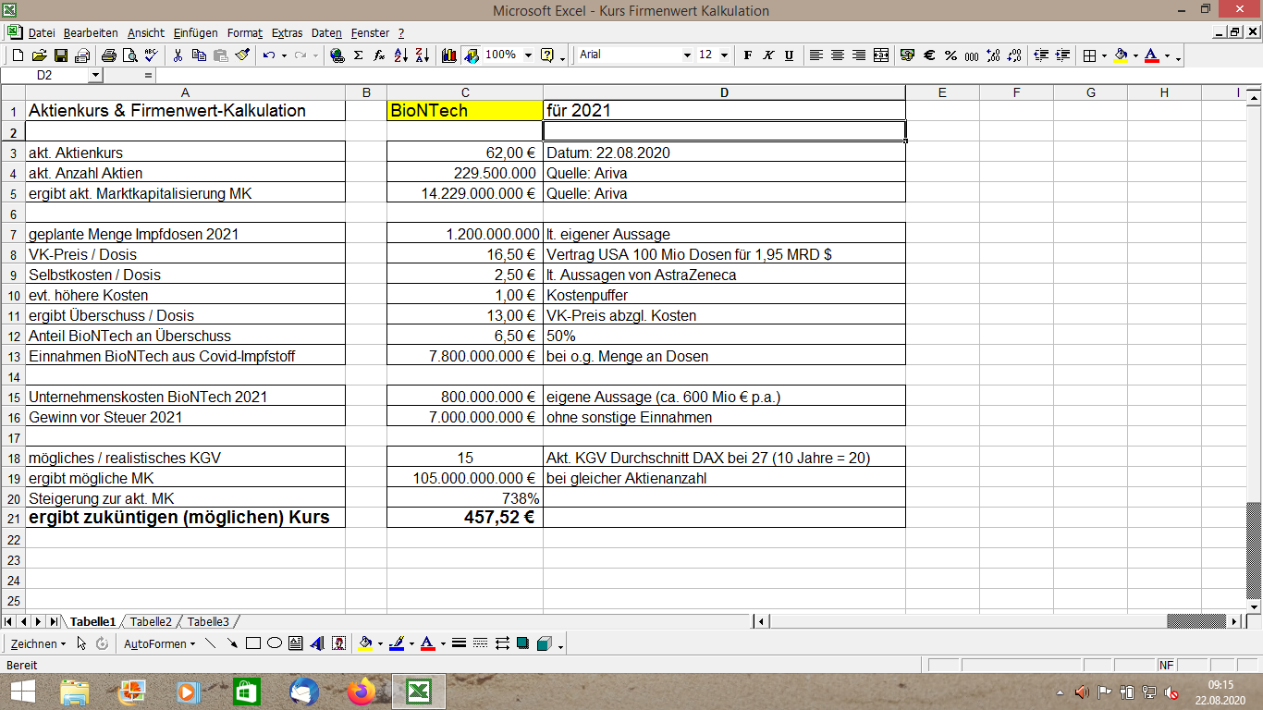Save the workbook with the floppy icon
This screenshot has width=1263, height=710.
pyautogui.click(x=60, y=55)
